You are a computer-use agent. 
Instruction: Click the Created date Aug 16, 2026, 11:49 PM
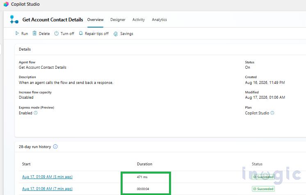(x=265, y=83)
